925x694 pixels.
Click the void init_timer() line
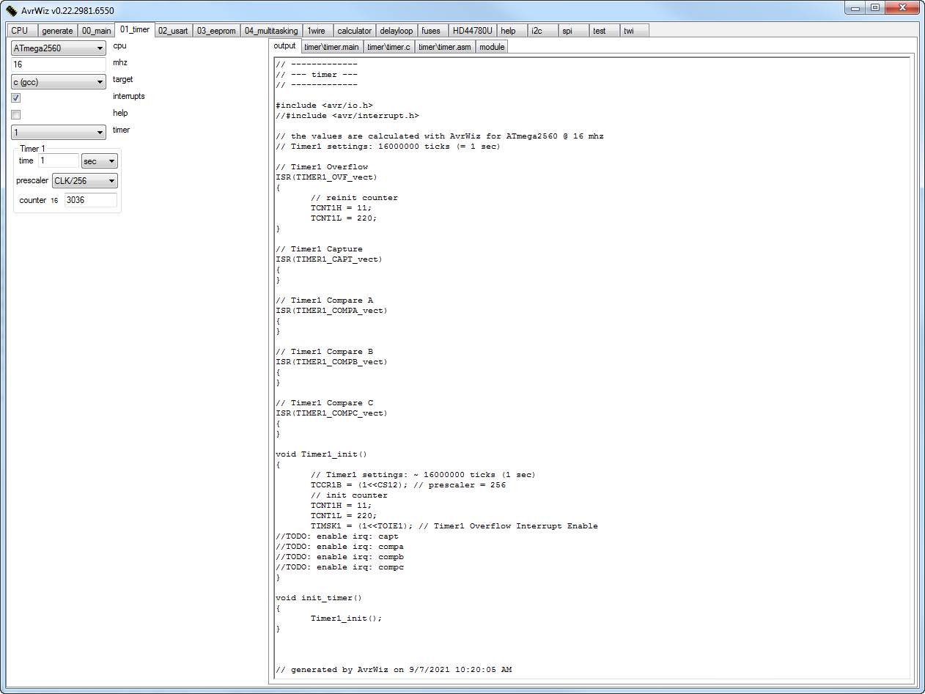(319, 598)
